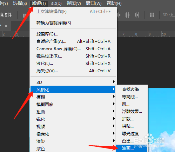Choose 油画... oil paint filter
The image size is (175, 152).
(132, 148)
